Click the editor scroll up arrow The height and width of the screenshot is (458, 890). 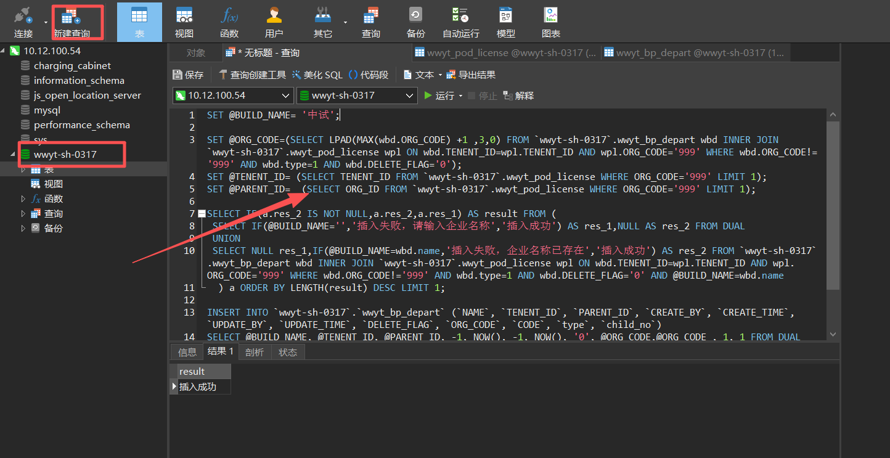pyautogui.click(x=833, y=115)
